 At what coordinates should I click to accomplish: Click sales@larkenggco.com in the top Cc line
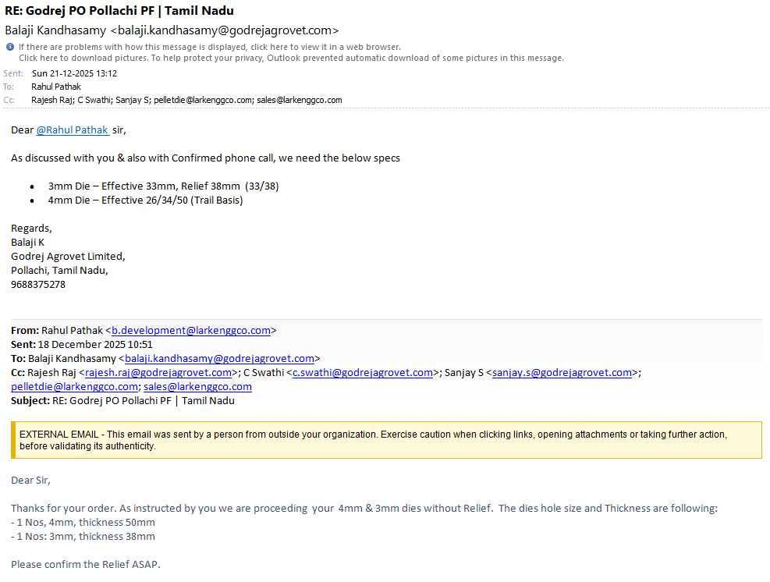click(x=300, y=100)
